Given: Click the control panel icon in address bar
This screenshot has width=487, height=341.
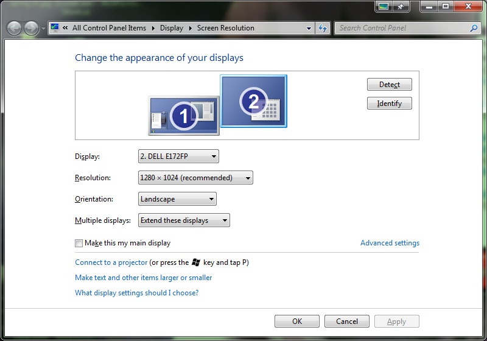Looking at the screenshot, I should tap(55, 28).
